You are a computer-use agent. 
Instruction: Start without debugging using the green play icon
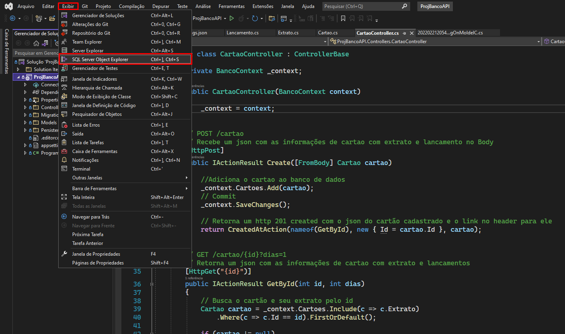pos(231,18)
